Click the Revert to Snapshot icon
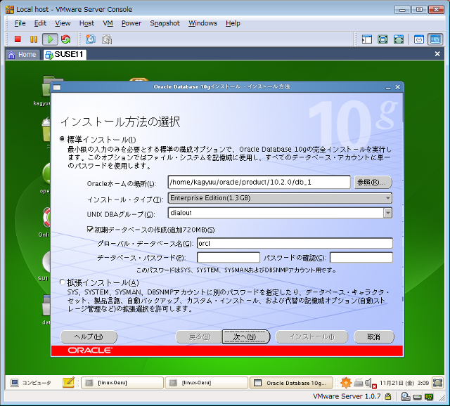 pos(107,39)
